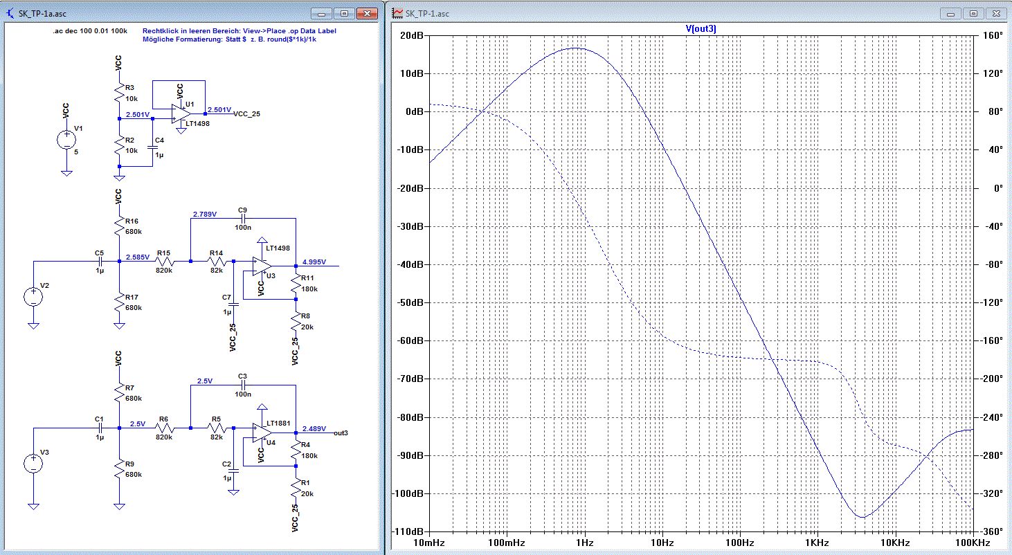Click the U4 LT1881 op-amp symbol

point(261,433)
